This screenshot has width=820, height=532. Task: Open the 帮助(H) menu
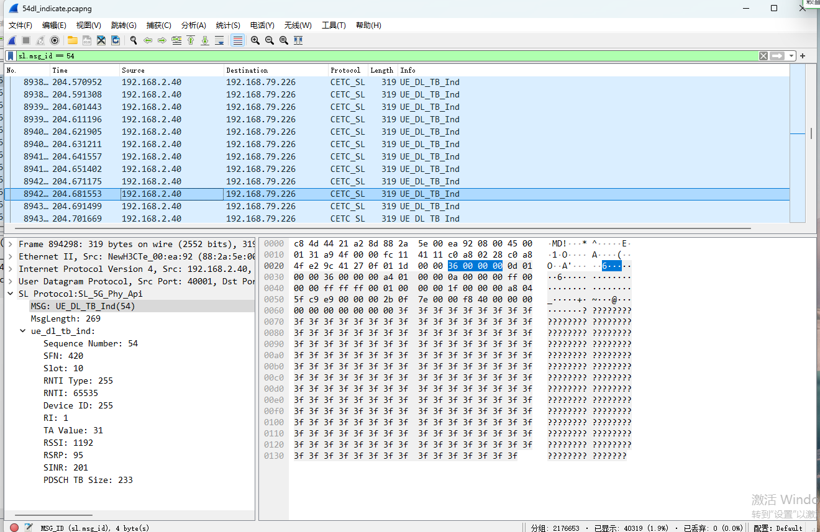pyautogui.click(x=368, y=25)
